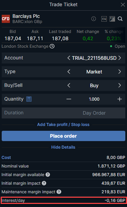Change order Type to next option

(119, 72)
